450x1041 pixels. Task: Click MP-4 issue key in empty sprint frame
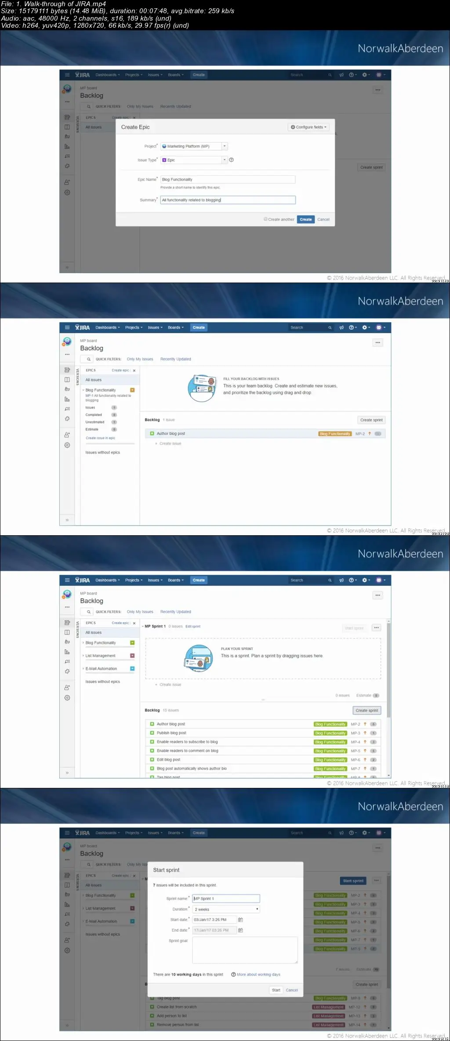click(355, 742)
